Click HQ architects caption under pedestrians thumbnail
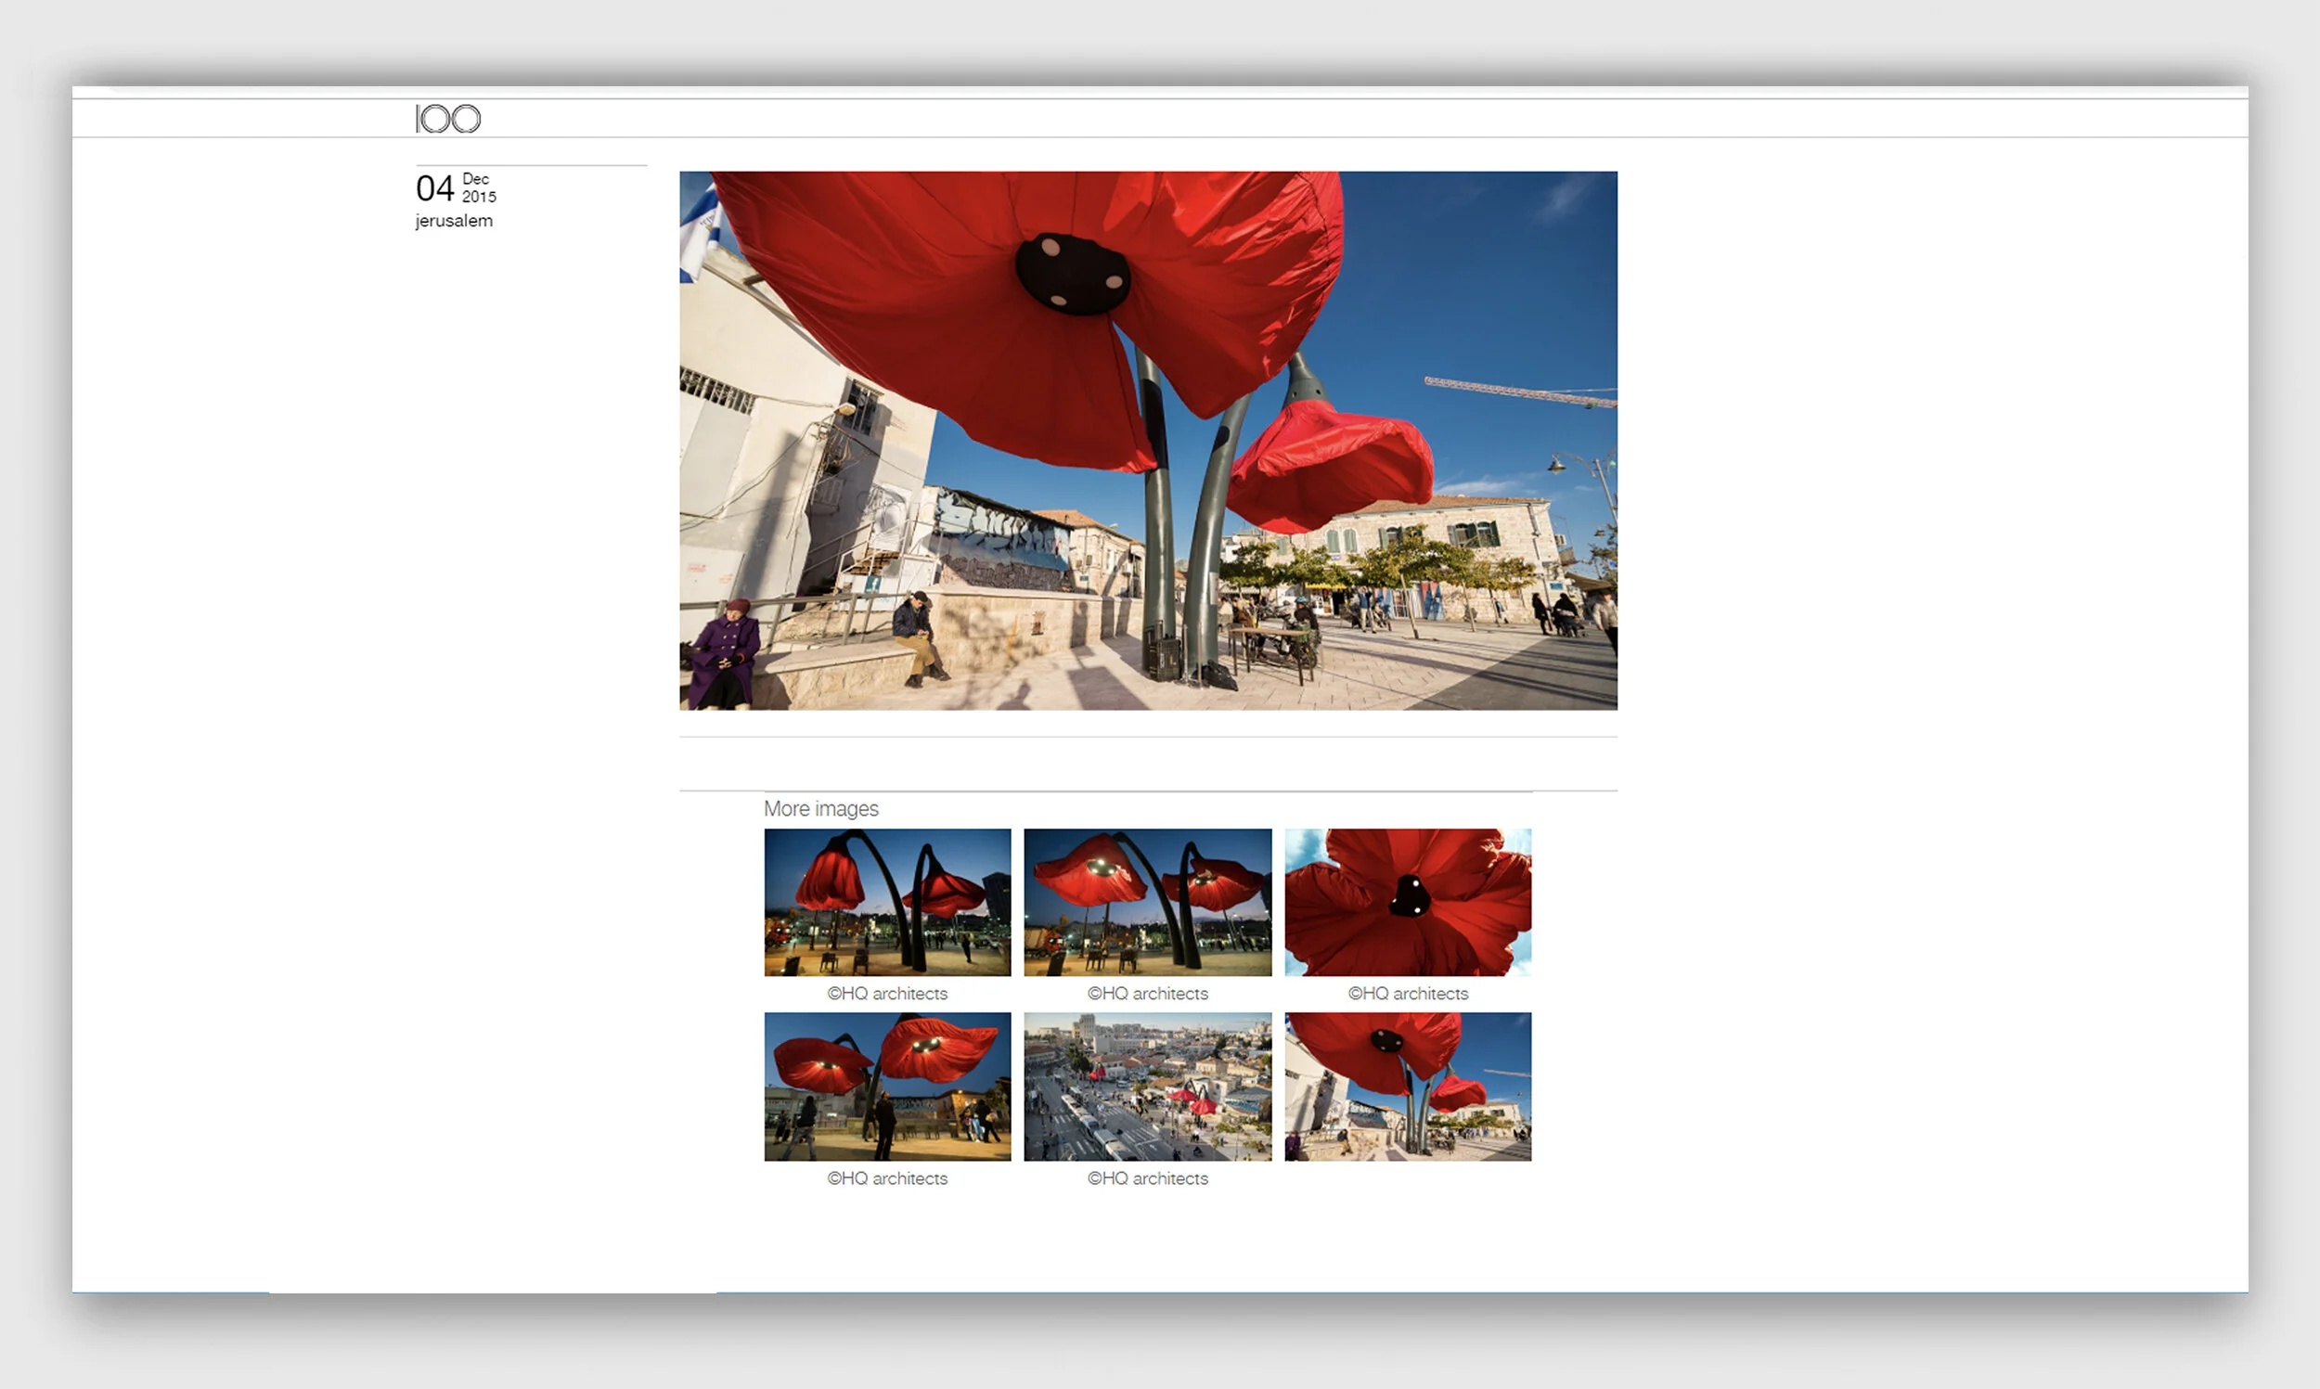 pyautogui.click(x=887, y=1178)
